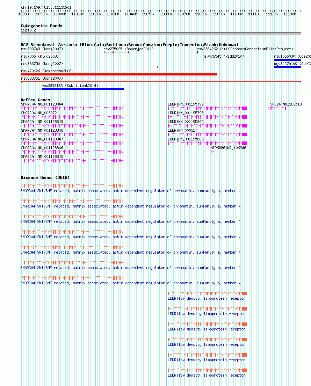Click the blue esv3893163 gain bar
This screenshot has height=386, width=311.
click(83, 89)
